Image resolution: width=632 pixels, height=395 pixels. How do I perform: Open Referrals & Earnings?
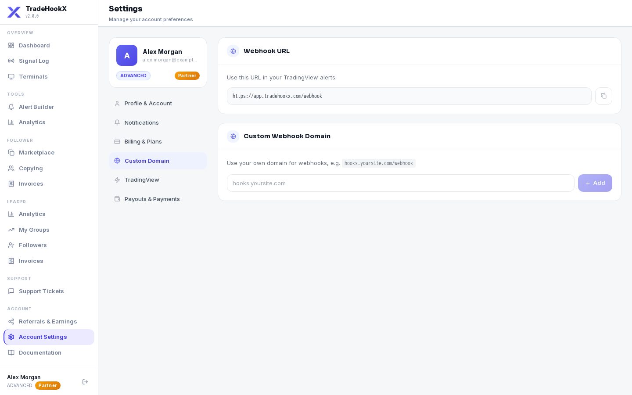[x=49, y=322]
